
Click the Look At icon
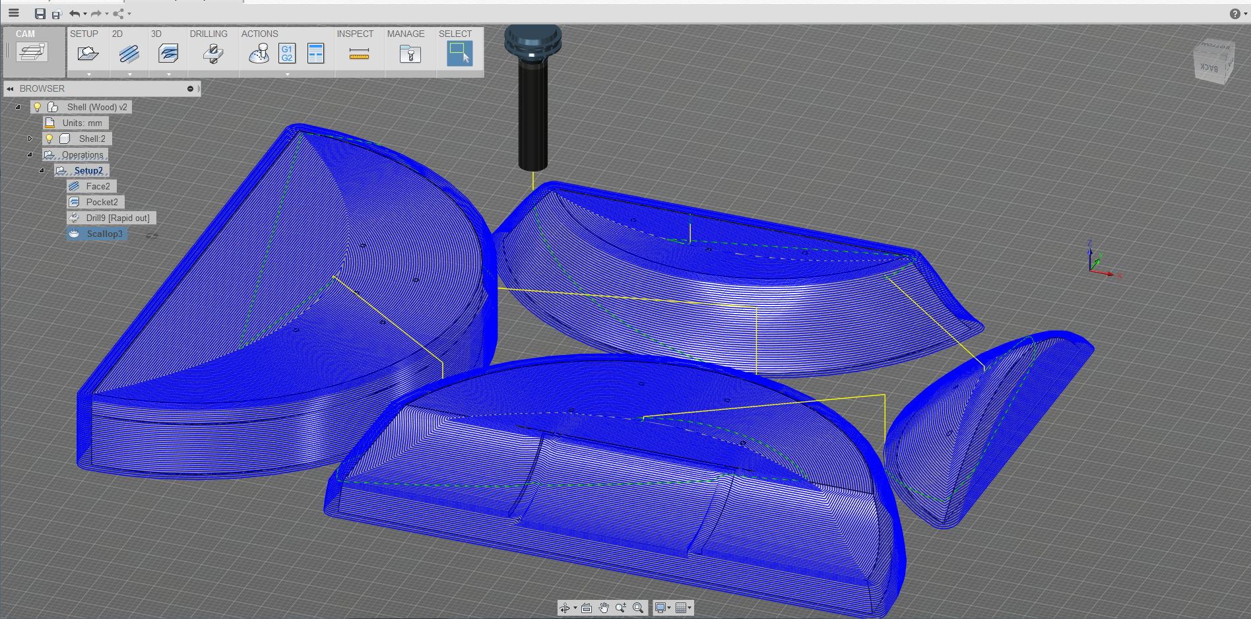click(587, 608)
